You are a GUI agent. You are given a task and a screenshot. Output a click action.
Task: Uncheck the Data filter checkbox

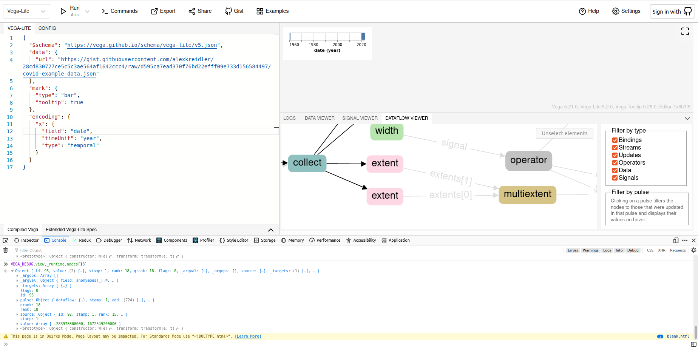(615, 170)
